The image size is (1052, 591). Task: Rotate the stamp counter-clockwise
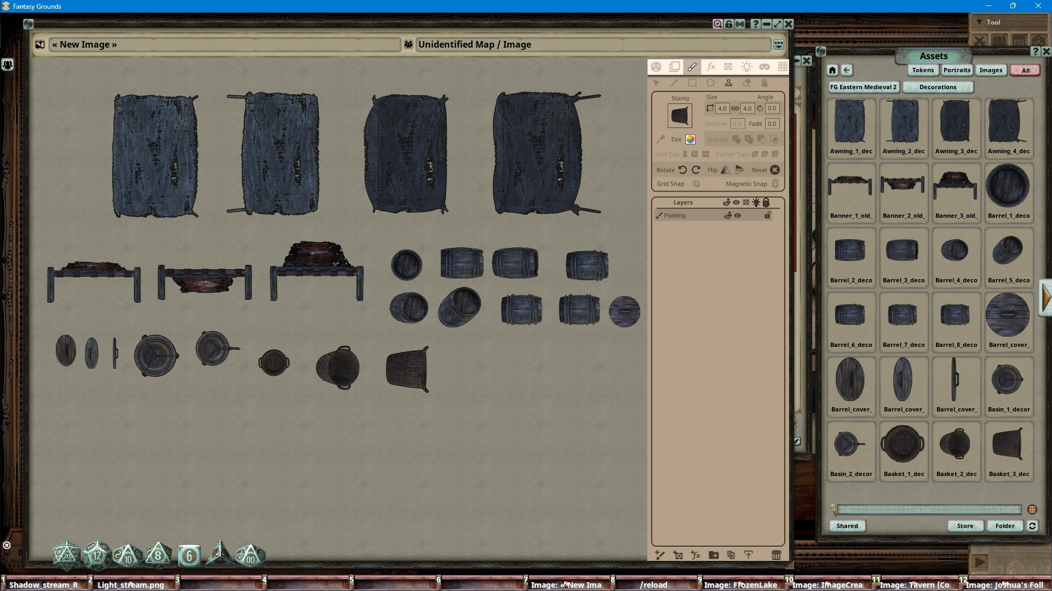click(682, 170)
